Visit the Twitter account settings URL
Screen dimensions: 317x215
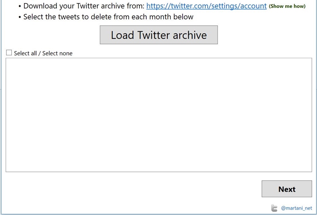(x=206, y=6)
